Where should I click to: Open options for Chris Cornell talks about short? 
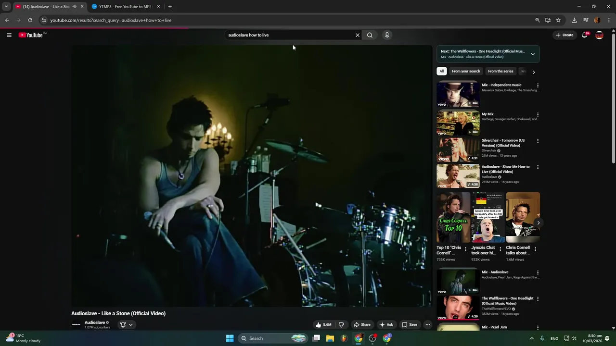coord(535,249)
